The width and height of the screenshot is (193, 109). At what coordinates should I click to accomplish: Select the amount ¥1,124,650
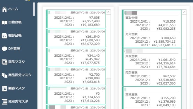pos(91,97)
